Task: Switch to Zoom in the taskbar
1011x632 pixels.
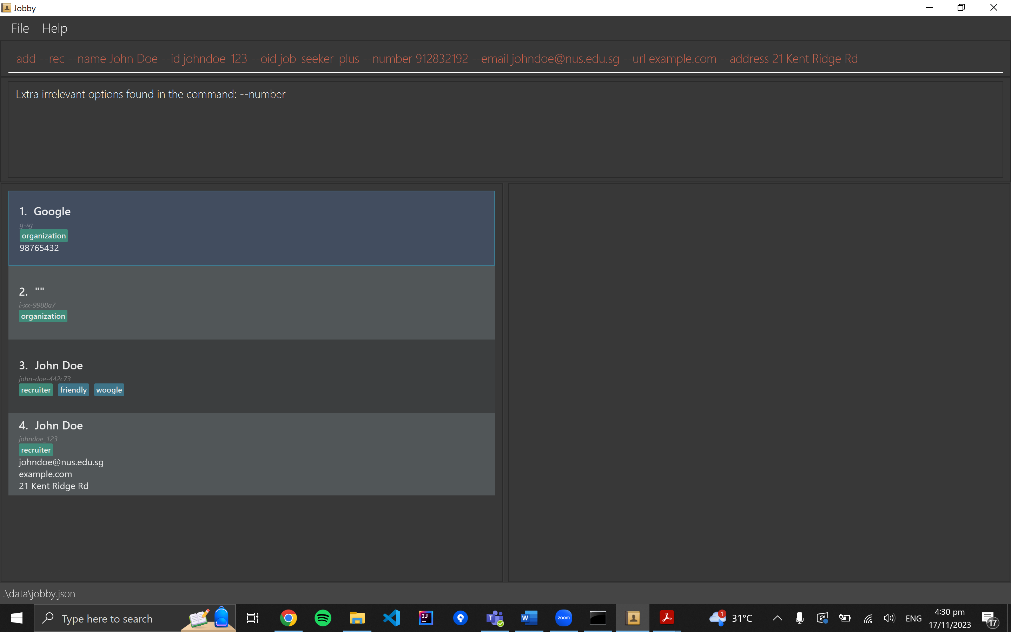Action: (563, 618)
